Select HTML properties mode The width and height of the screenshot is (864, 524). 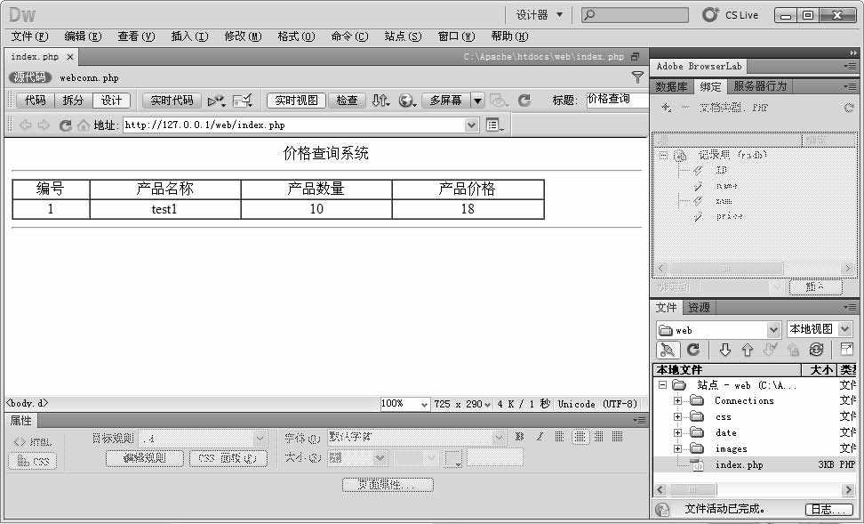(33, 442)
